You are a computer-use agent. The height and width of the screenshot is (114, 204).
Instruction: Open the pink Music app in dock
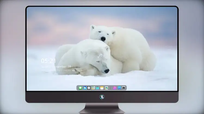(115, 88)
